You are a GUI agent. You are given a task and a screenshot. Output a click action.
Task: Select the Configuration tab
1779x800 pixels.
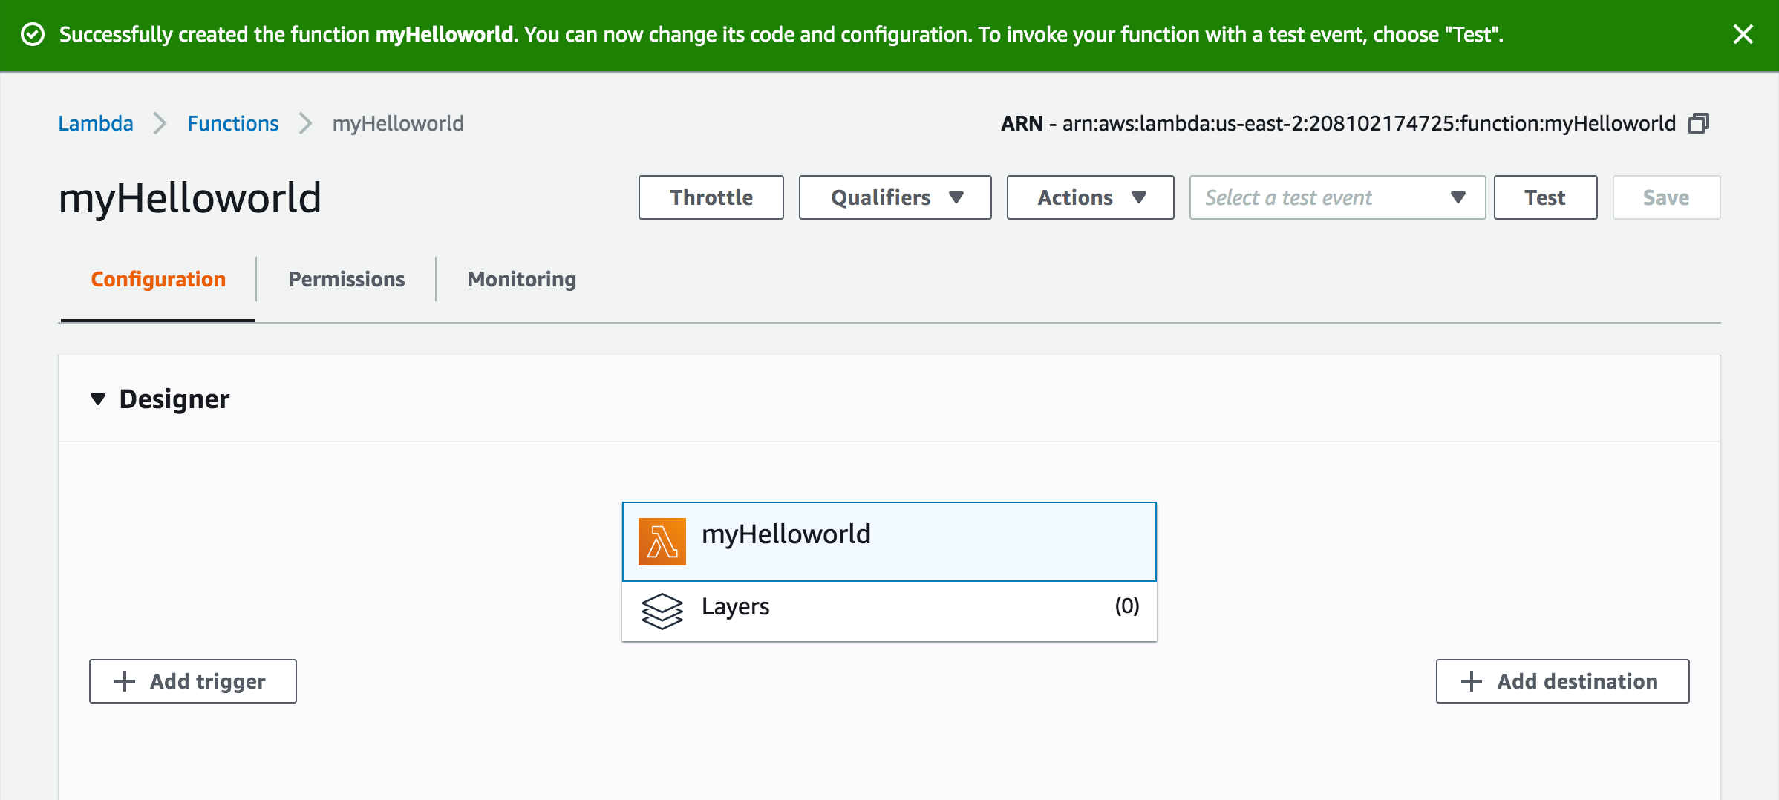(158, 279)
